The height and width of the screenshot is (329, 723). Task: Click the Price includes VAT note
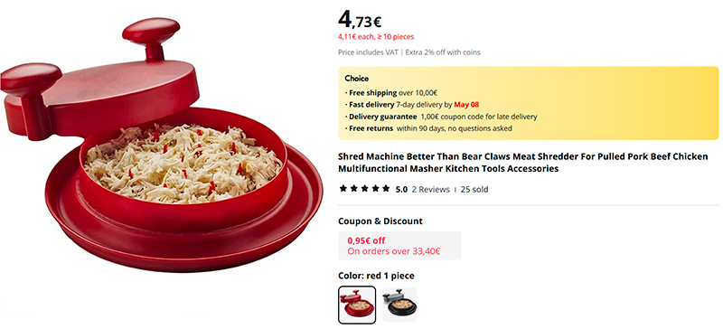[x=368, y=52]
